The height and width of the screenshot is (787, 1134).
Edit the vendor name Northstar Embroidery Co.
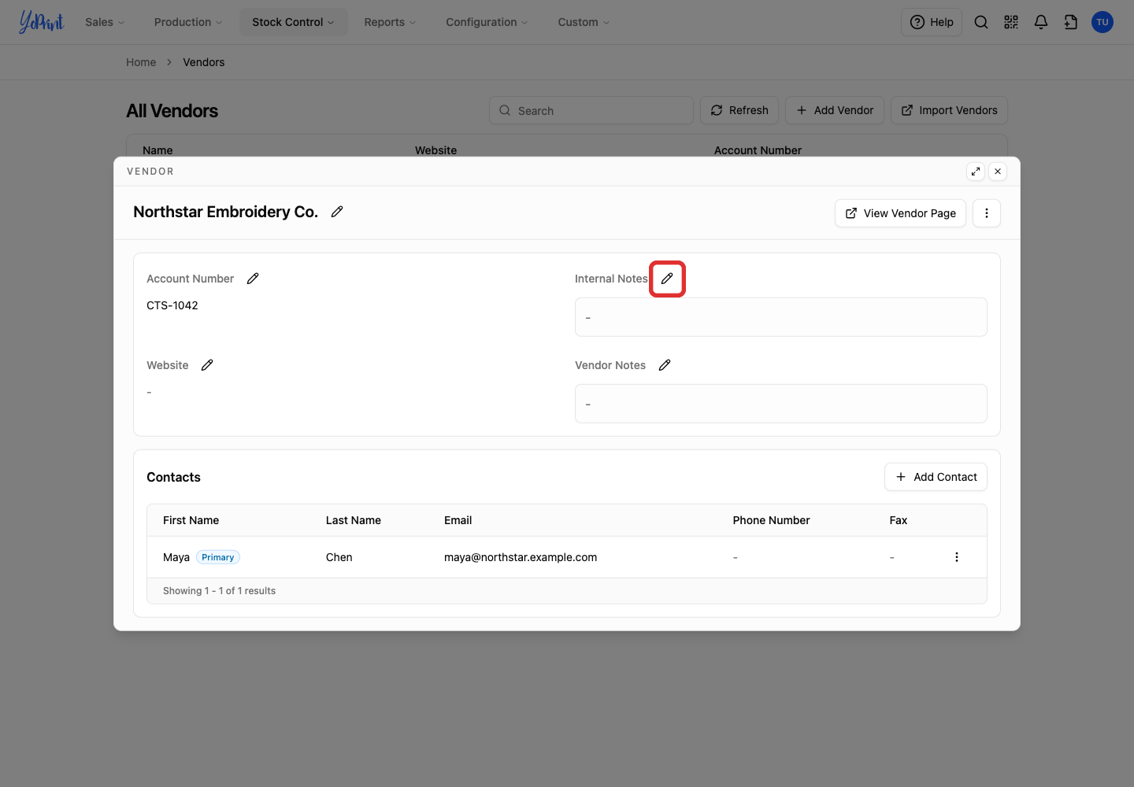coord(337,212)
